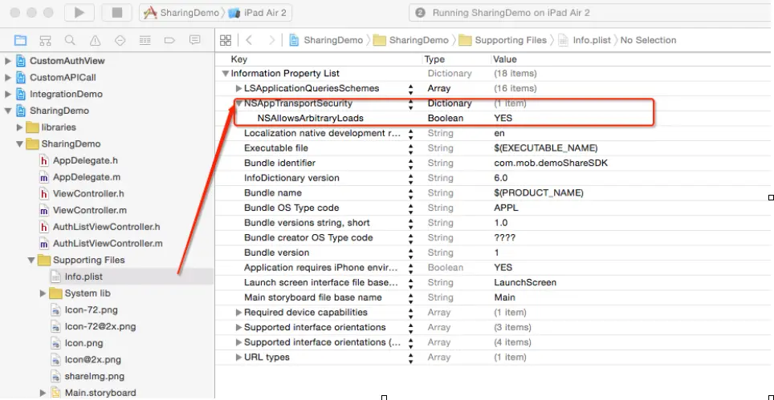Select Icon@2x.png file
Image resolution: width=774 pixels, height=400 pixels.
click(x=93, y=360)
